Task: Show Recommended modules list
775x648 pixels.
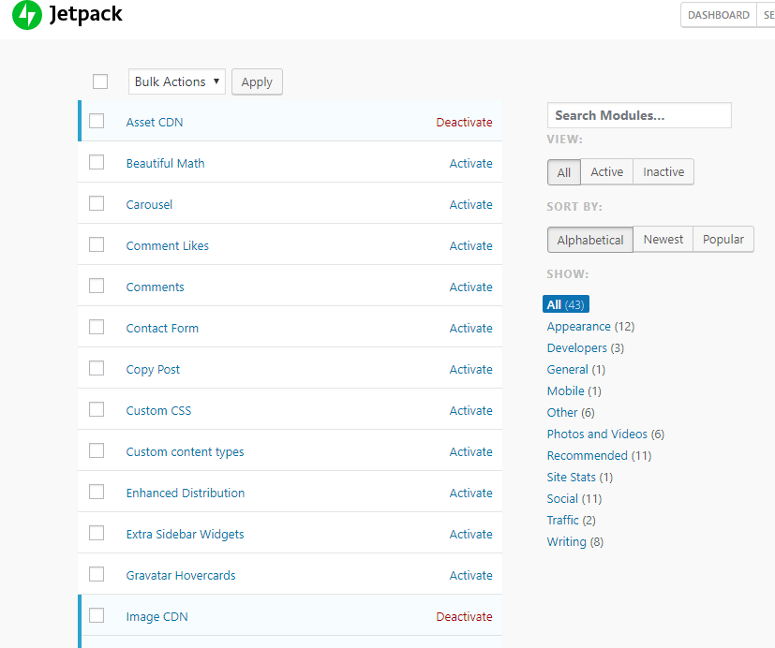Action: [587, 456]
